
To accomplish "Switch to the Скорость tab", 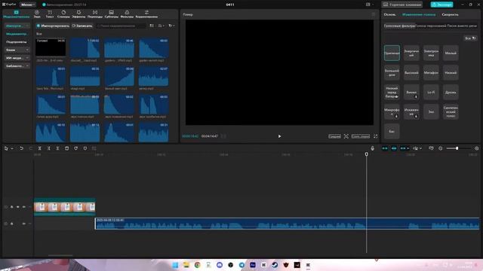I will point(450,14).
